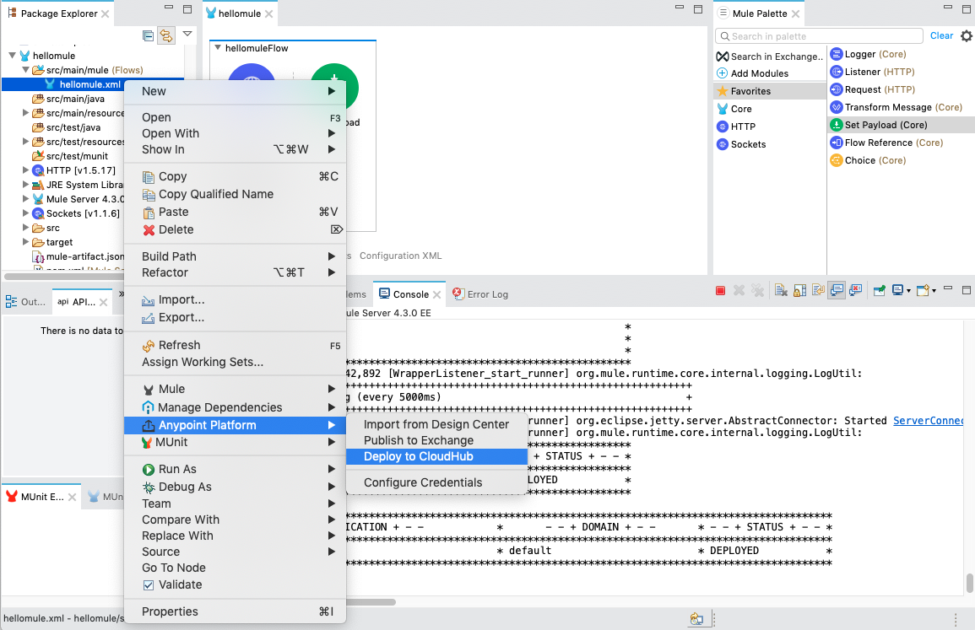
Task: Toggle the Validate checkbox in context menu
Action: (149, 584)
